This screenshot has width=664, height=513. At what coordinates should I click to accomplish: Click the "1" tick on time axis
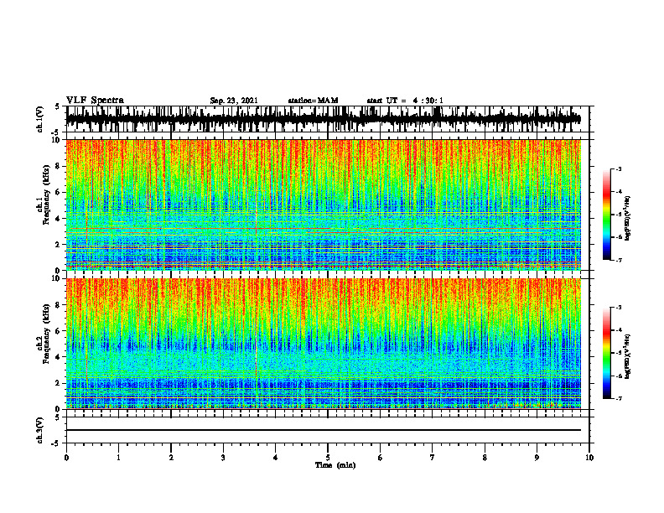[118, 458]
